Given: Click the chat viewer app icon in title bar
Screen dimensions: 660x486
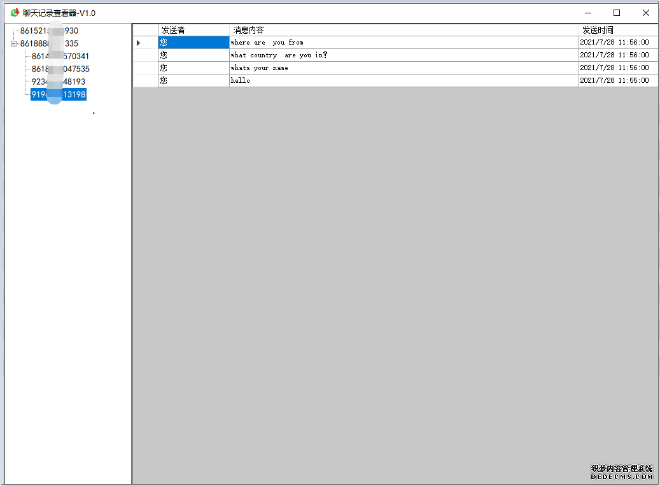Looking at the screenshot, I should coord(15,13).
